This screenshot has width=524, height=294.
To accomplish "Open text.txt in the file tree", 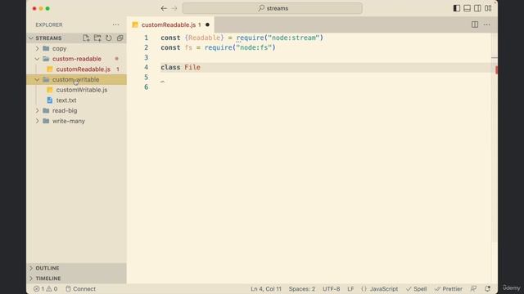I will (x=66, y=100).
